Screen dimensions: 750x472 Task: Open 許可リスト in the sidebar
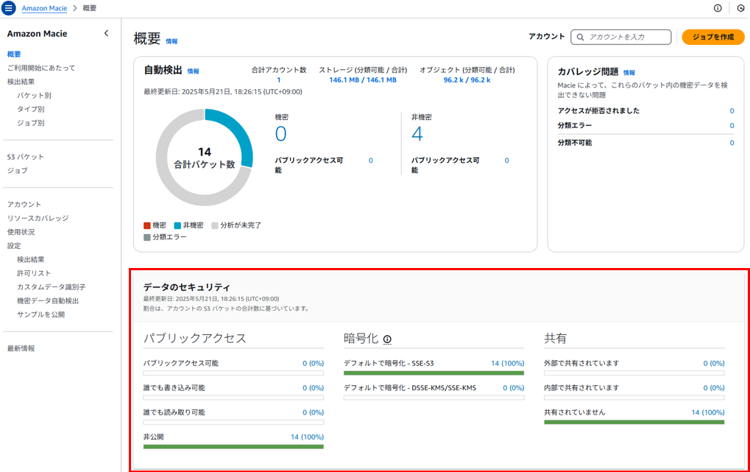(x=34, y=273)
